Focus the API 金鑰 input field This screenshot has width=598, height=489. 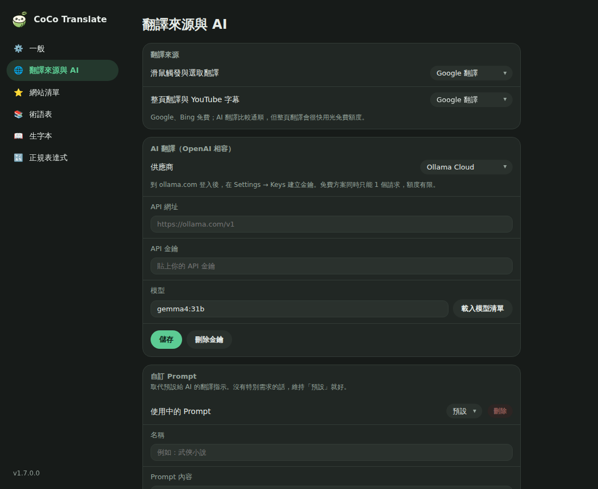332,266
